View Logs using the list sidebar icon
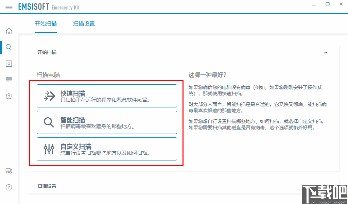This screenshot has height=204, width=348. click(x=8, y=80)
